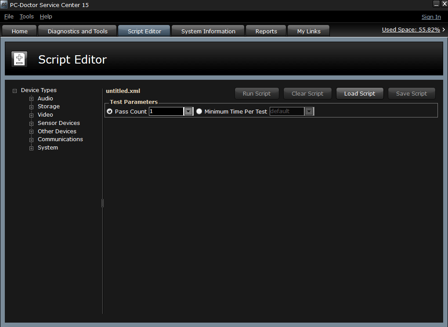The image size is (448, 327).
Task: Open the File menu
Action: pyautogui.click(x=9, y=17)
